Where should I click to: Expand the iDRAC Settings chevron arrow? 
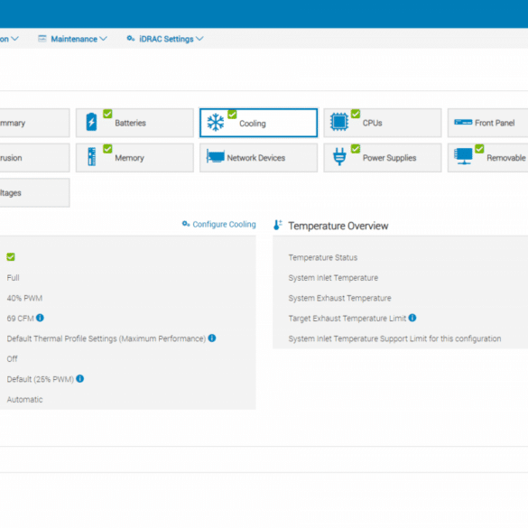(199, 39)
